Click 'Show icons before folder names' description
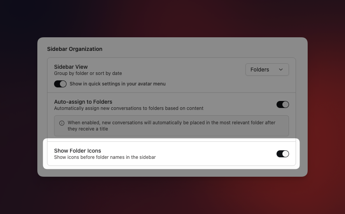Image resolution: width=345 pixels, height=214 pixels. (x=105, y=157)
